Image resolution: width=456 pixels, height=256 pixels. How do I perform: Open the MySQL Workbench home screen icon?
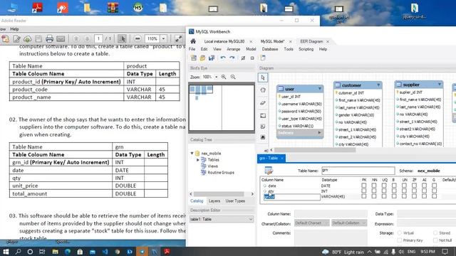click(193, 41)
